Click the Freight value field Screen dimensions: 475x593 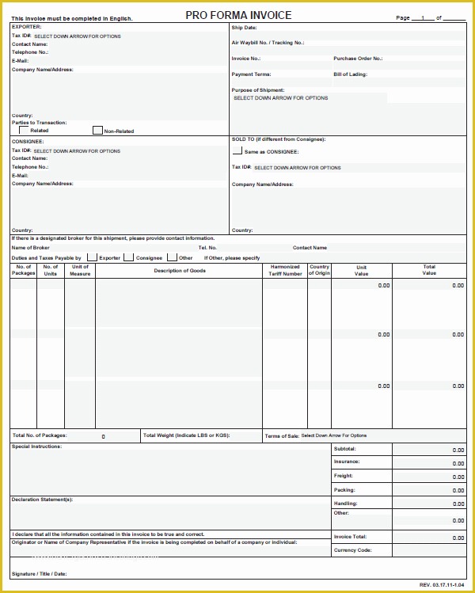click(429, 477)
